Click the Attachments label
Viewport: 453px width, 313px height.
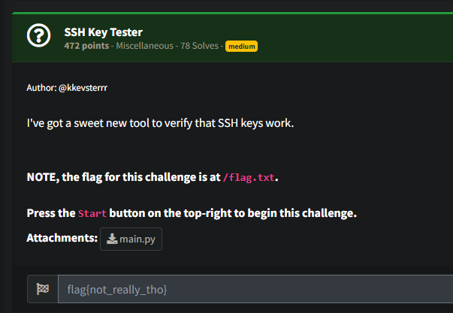pos(62,239)
